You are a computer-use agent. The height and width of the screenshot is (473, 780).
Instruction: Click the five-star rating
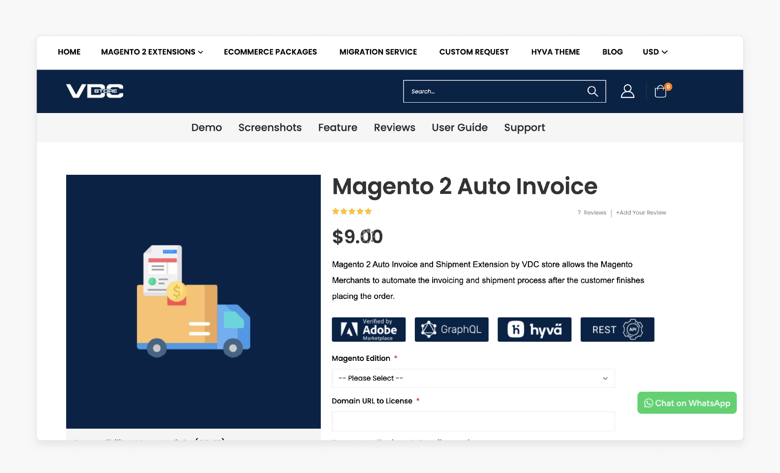(x=352, y=212)
